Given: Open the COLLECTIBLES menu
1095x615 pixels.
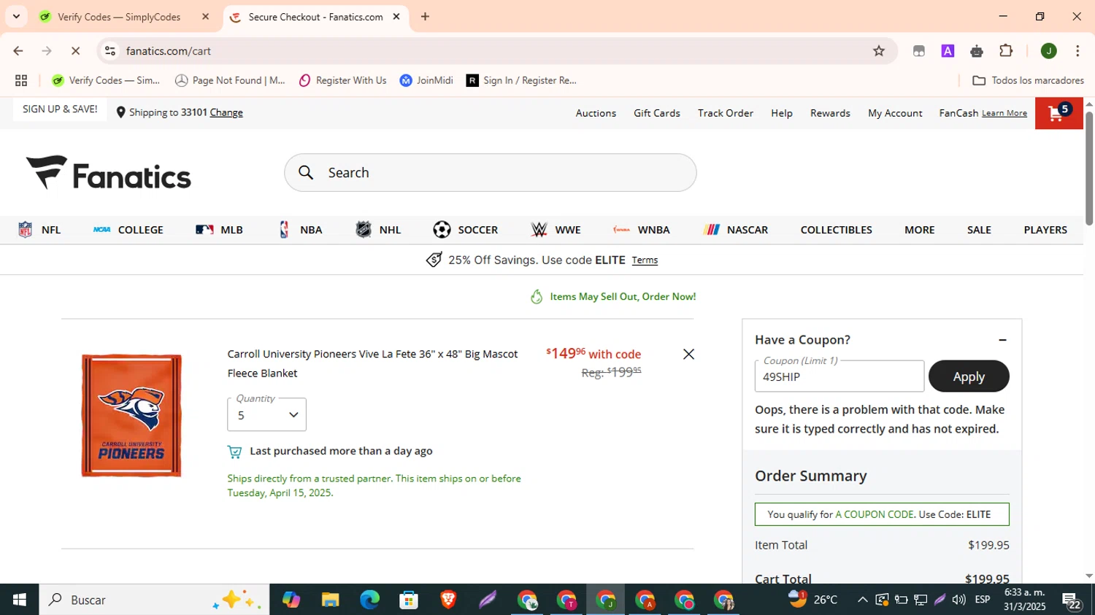Looking at the screenshot, I should pyautogui.click(x=836, y=230).
